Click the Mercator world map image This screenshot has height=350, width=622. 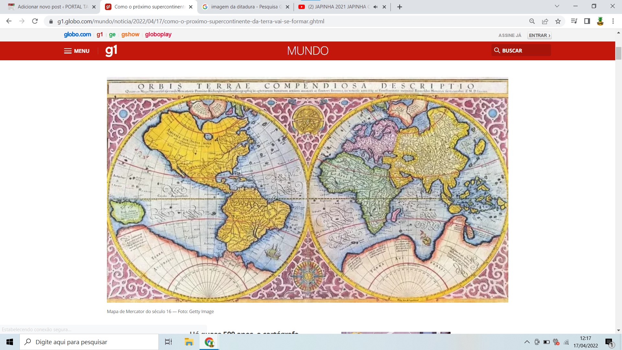click(x=307, y=190)
